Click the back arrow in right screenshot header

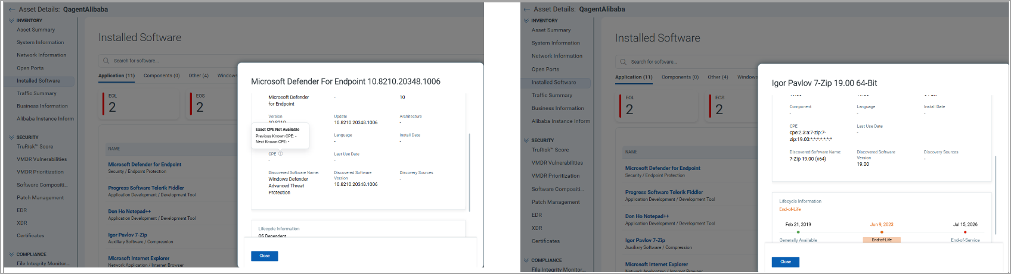point(526,9)
